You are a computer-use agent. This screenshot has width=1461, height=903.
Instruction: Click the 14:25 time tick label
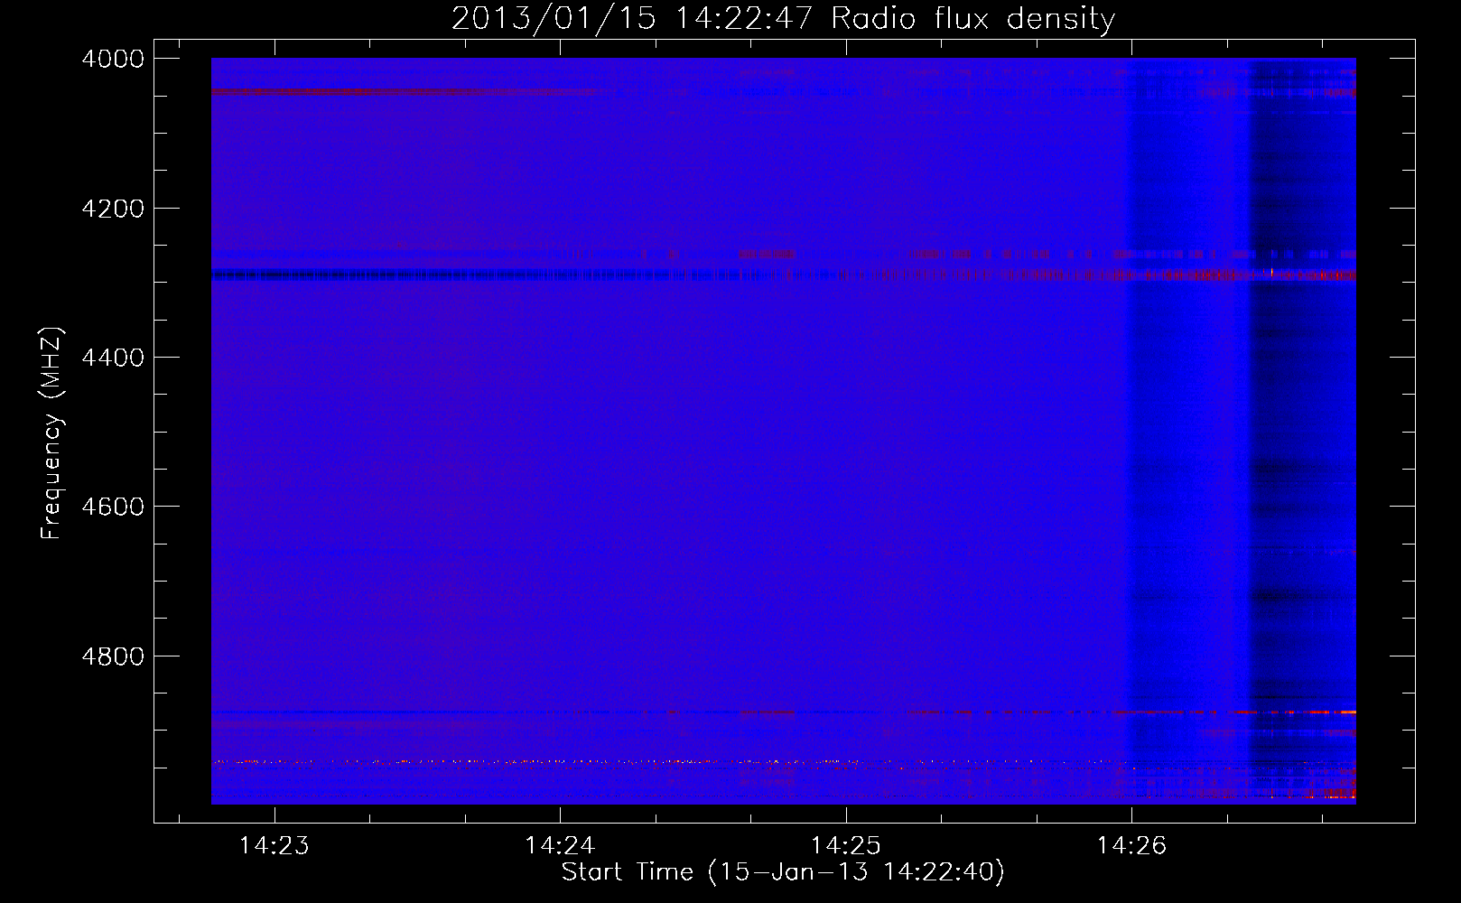pos(845,845)
